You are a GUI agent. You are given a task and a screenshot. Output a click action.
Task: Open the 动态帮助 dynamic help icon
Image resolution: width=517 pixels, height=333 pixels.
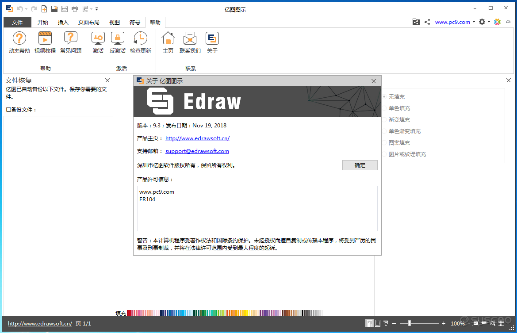click(x=19, y=42)
